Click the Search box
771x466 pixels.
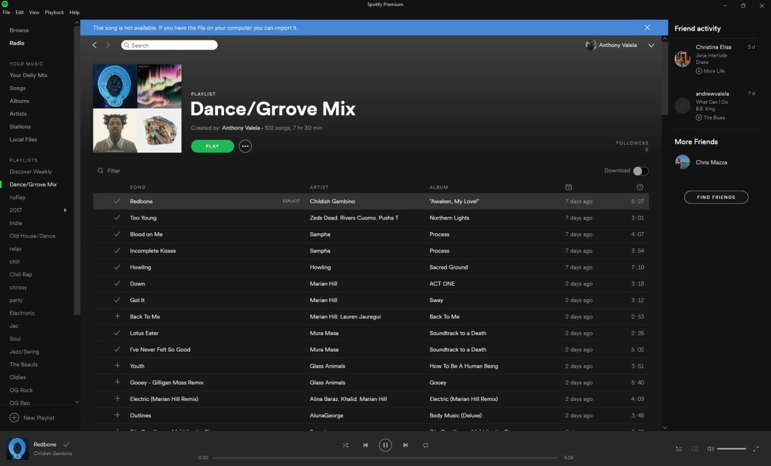169,45
